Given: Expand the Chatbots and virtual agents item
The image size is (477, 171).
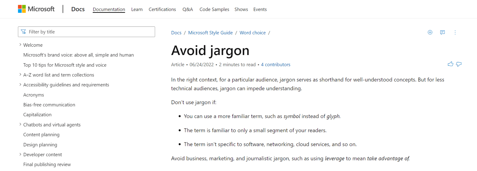Looking at the screenshot, I should point(20,125).
